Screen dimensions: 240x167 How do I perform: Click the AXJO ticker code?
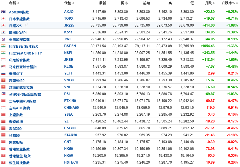tap(69, 12)
